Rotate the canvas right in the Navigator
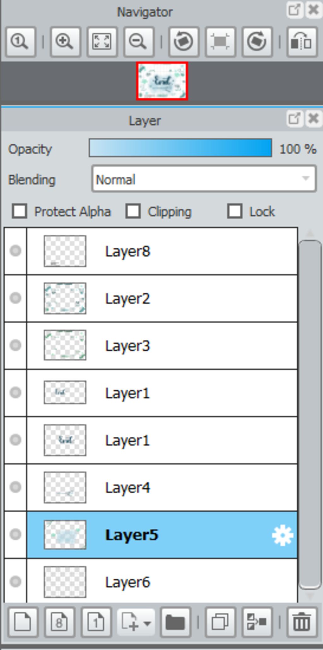 257,42
